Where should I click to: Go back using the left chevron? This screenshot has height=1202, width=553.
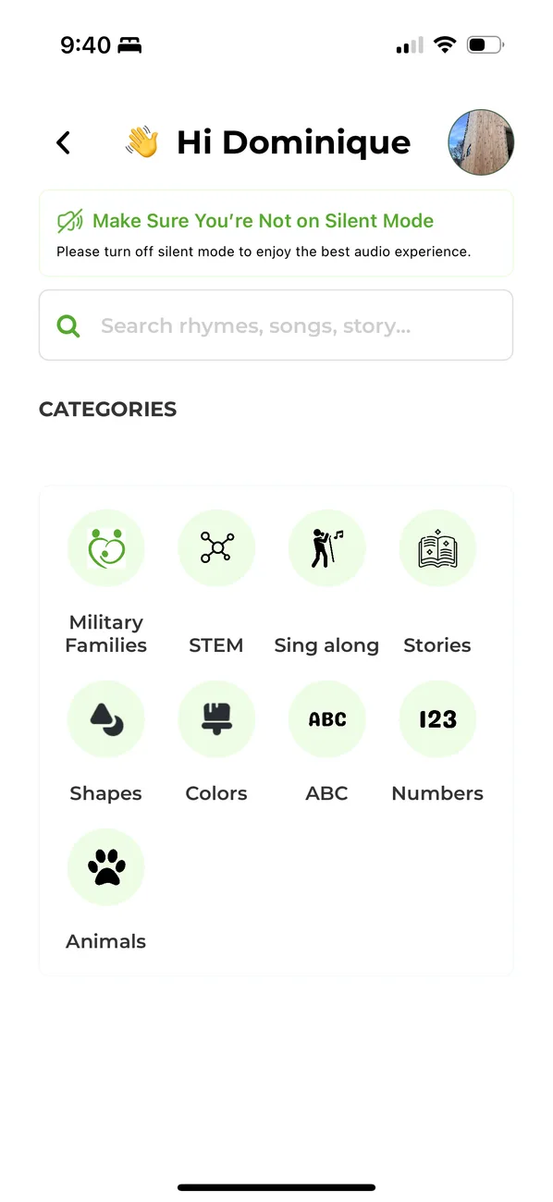point(63,142)
